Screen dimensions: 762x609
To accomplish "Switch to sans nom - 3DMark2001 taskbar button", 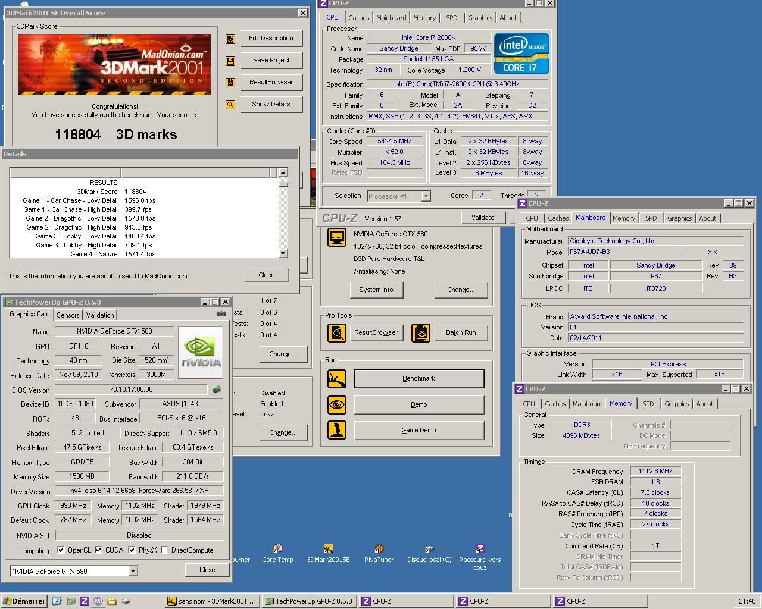I will (x=213, y=601).
